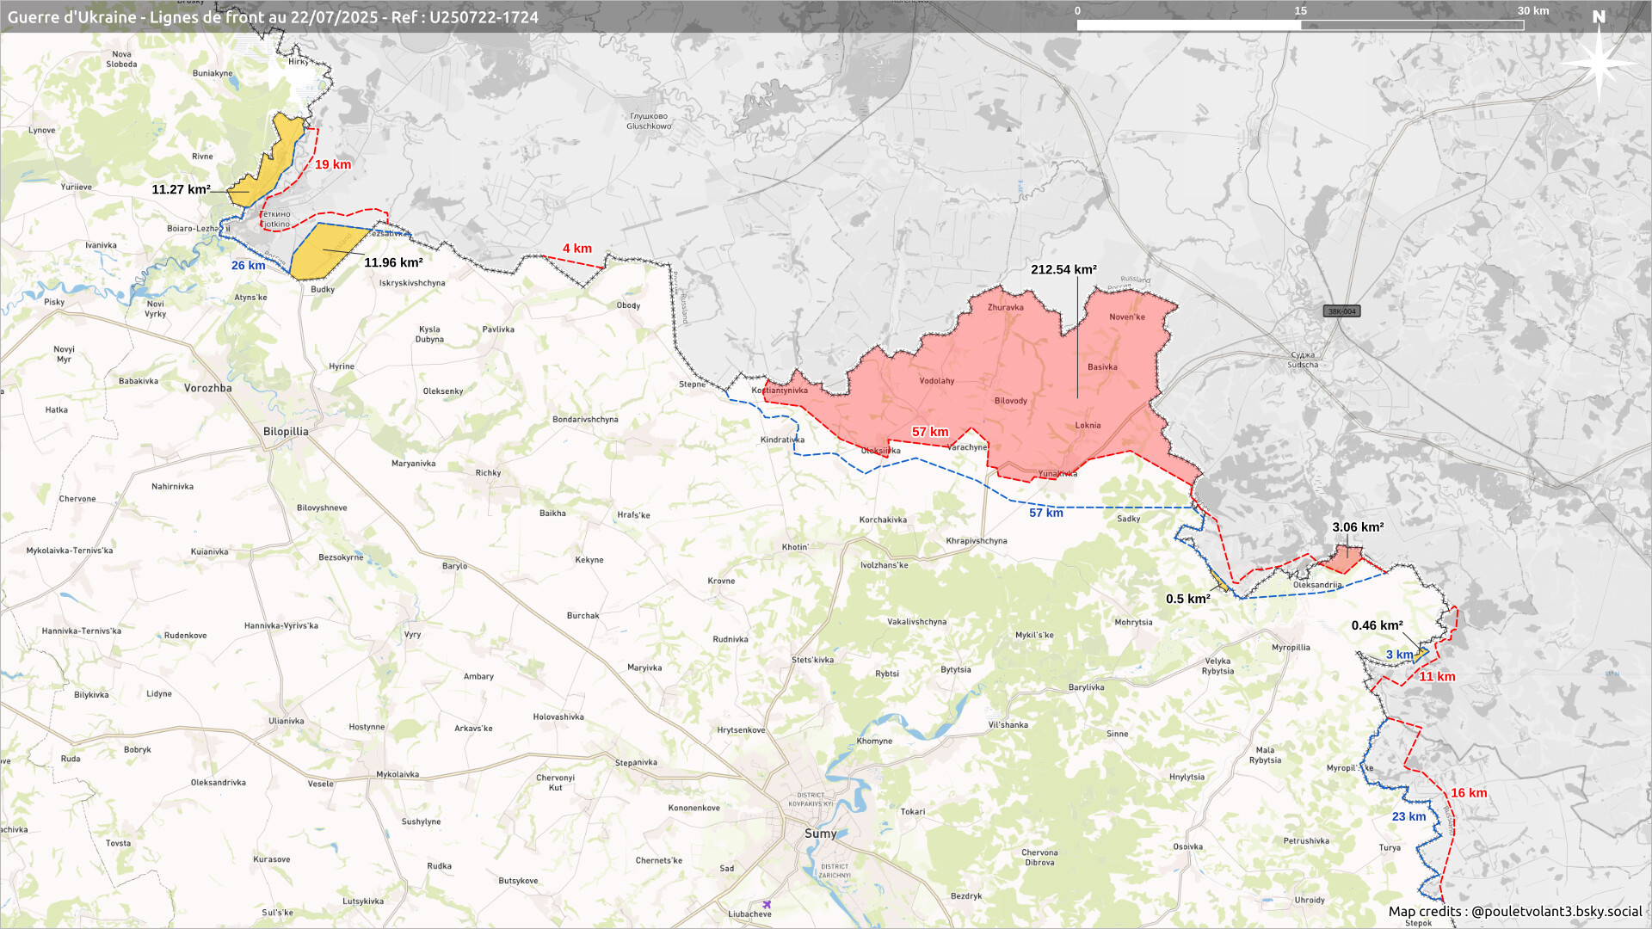The height and width of the screenshot is (929, 1652).
Task: Click the 0.46 km² area label
Action: coord(1377,625)
